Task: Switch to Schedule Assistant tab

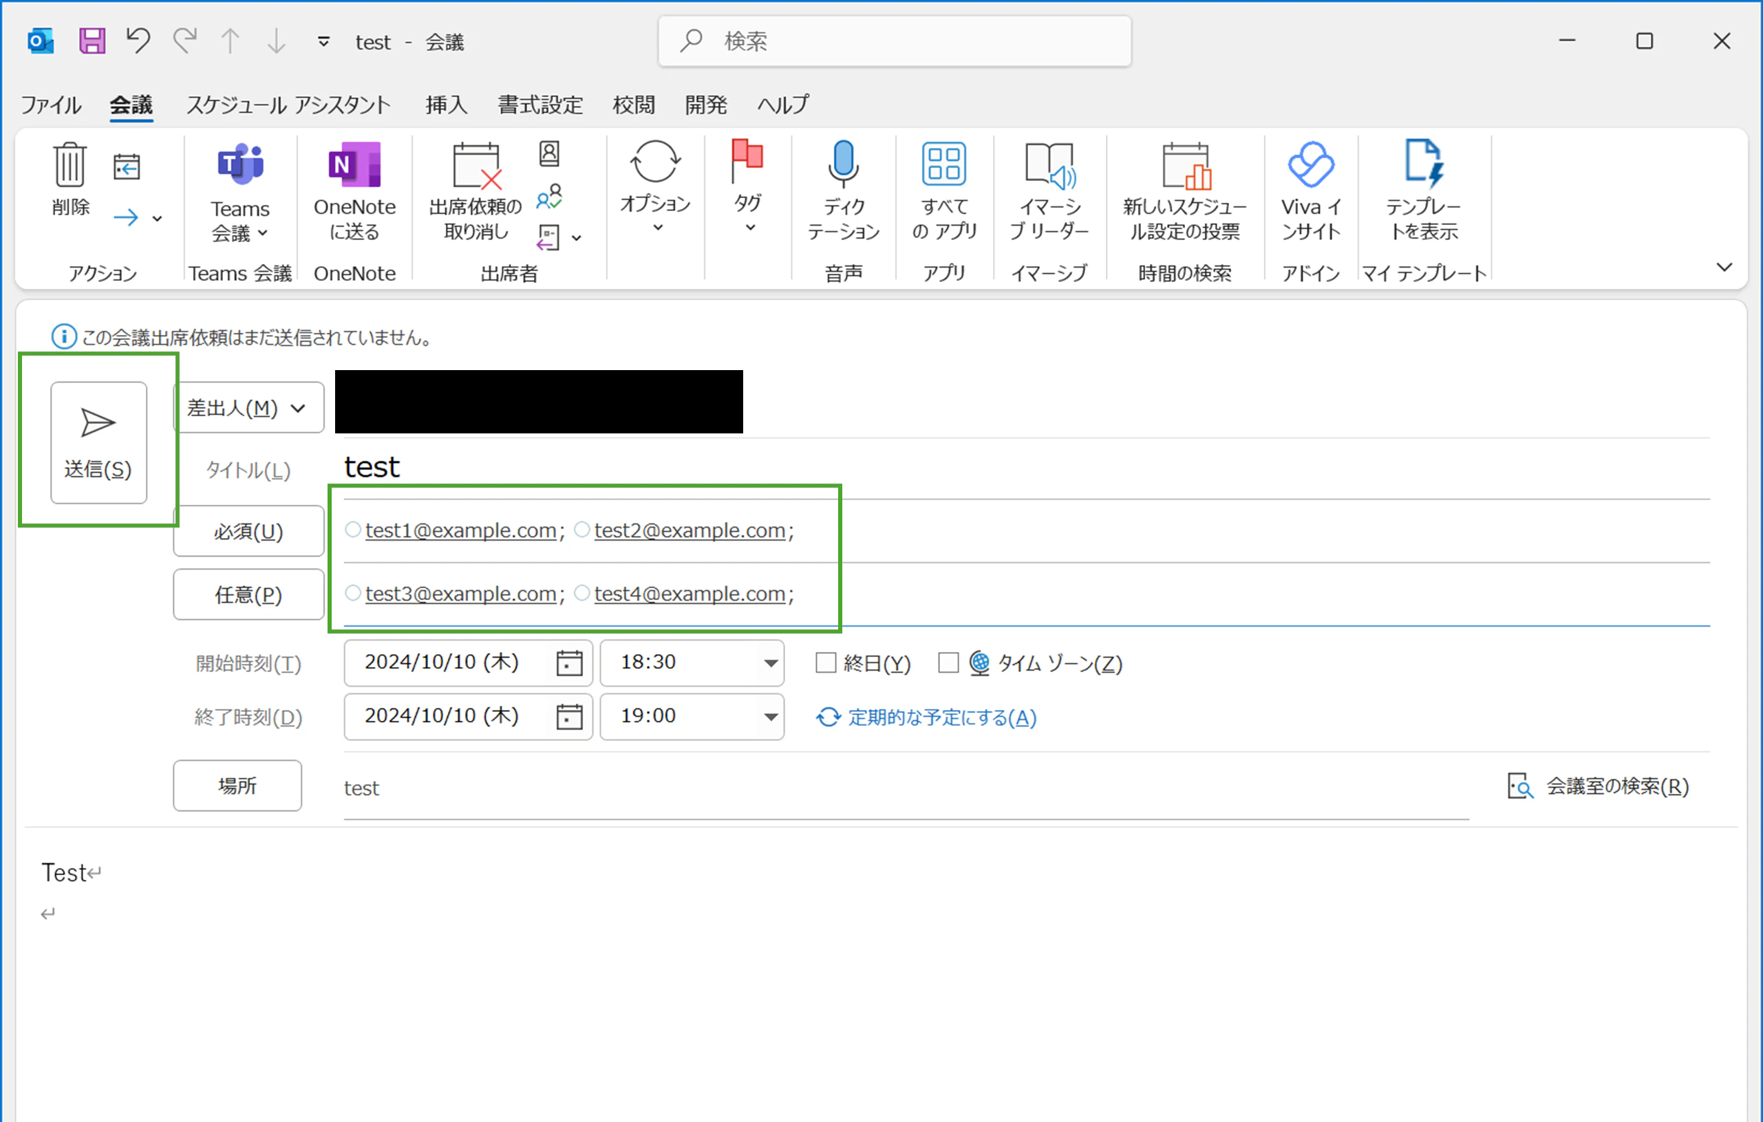Action: click(x=288, y=105)
